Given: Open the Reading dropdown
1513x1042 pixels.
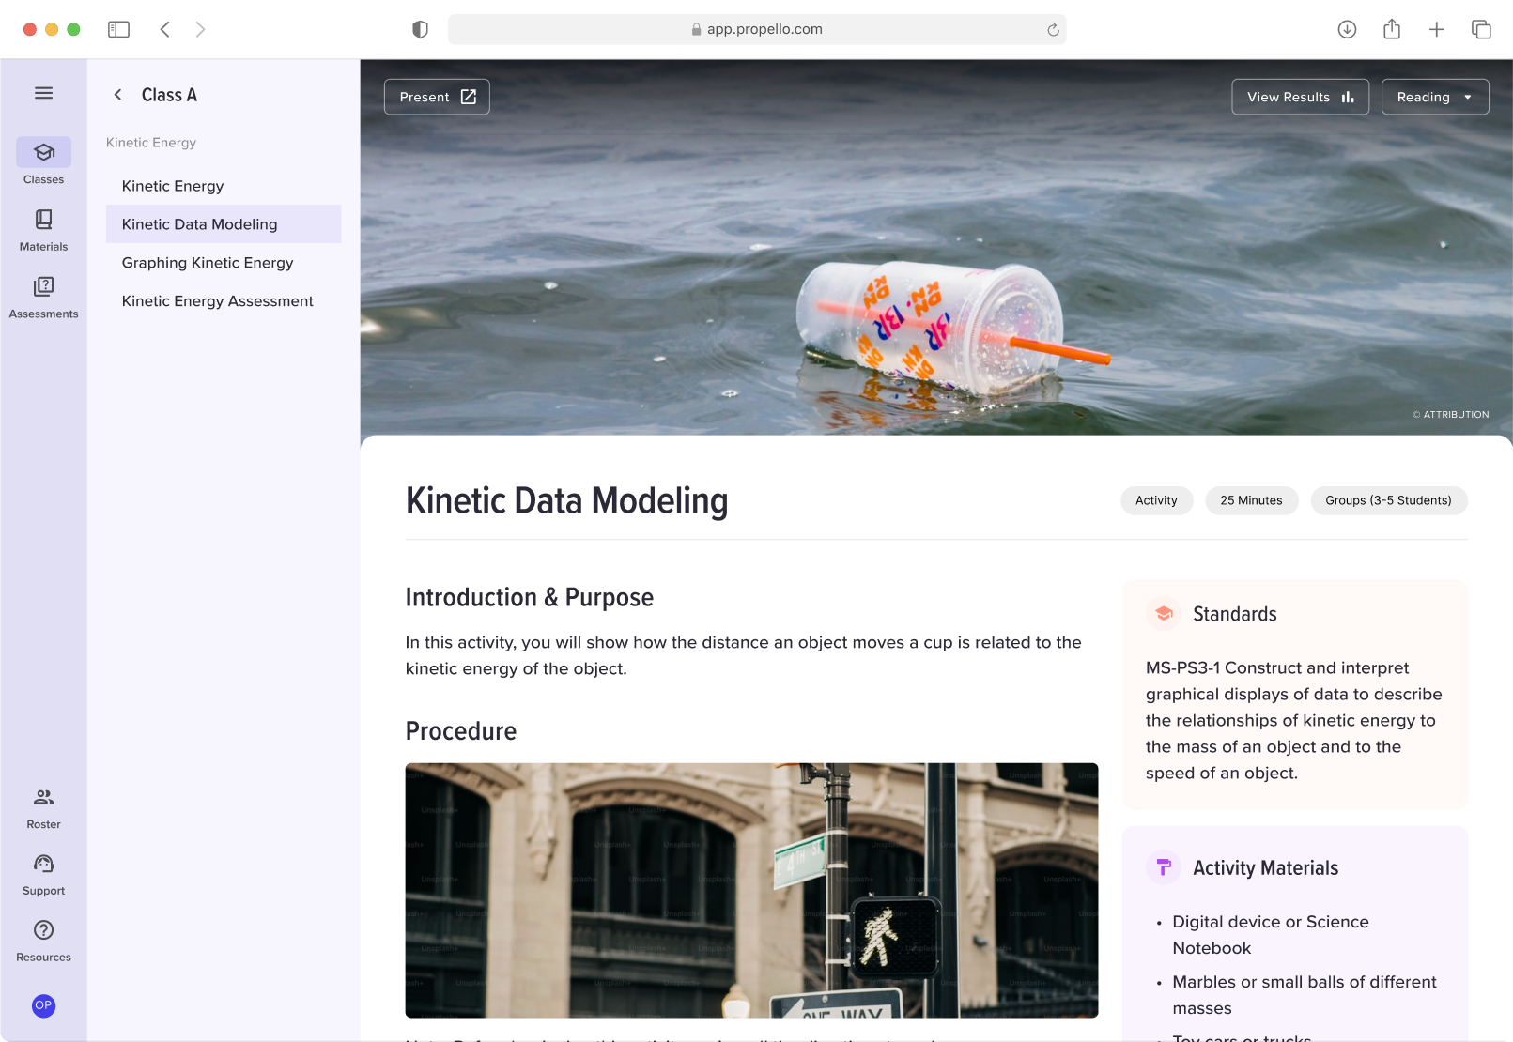Looking at the screenshot, I should (1435, 97).
